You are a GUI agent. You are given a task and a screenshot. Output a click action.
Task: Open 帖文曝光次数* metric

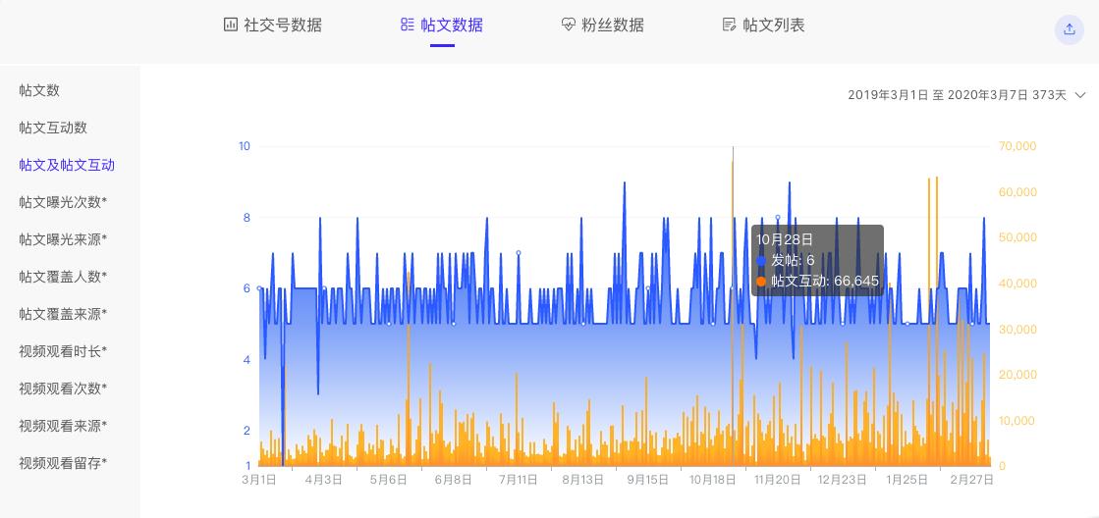63,202
